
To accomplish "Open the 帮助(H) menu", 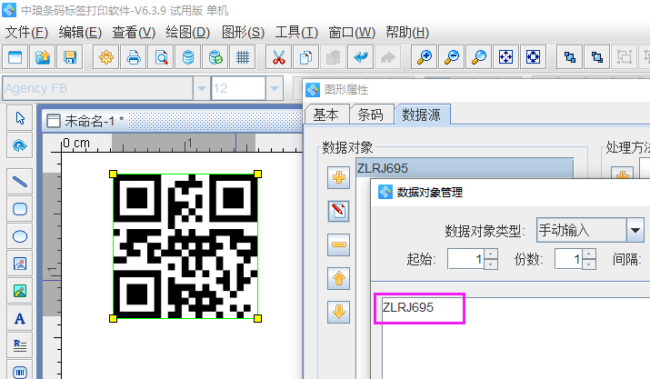I will click(407, 32).
